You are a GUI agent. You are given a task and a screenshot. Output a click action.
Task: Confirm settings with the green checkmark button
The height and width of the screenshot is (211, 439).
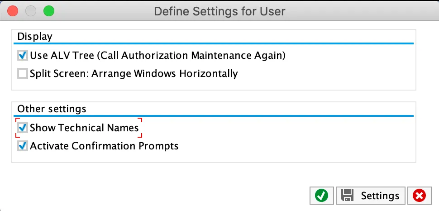[x=322, y=195]
